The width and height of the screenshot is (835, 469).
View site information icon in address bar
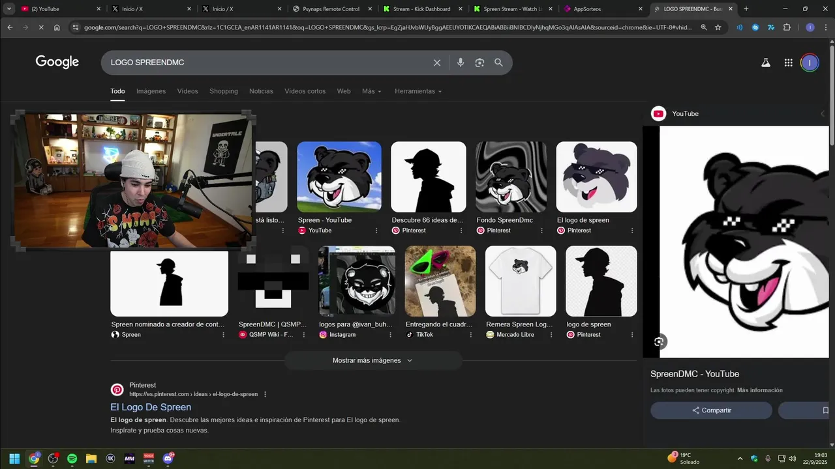[76, 27]
